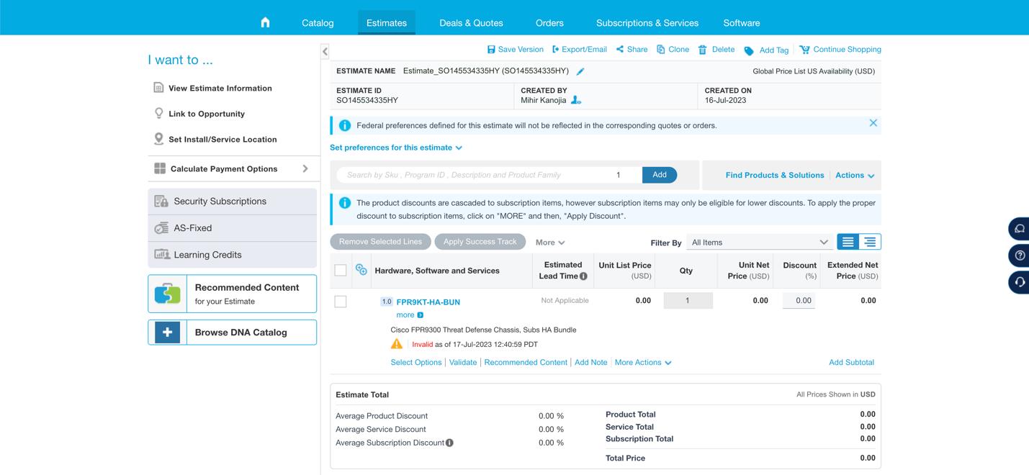1029x475 pixels.
Task: Click Browse DNA Catalog
Action: tap(232, 332)
